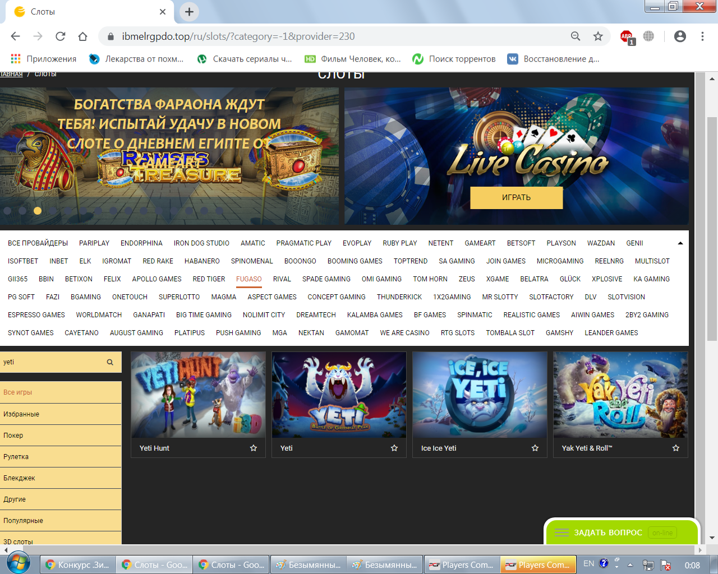Select the MICROGAMING provider
Image resolution: width=718 pixels, height=574 pixels.
click(x=560, y=261)
